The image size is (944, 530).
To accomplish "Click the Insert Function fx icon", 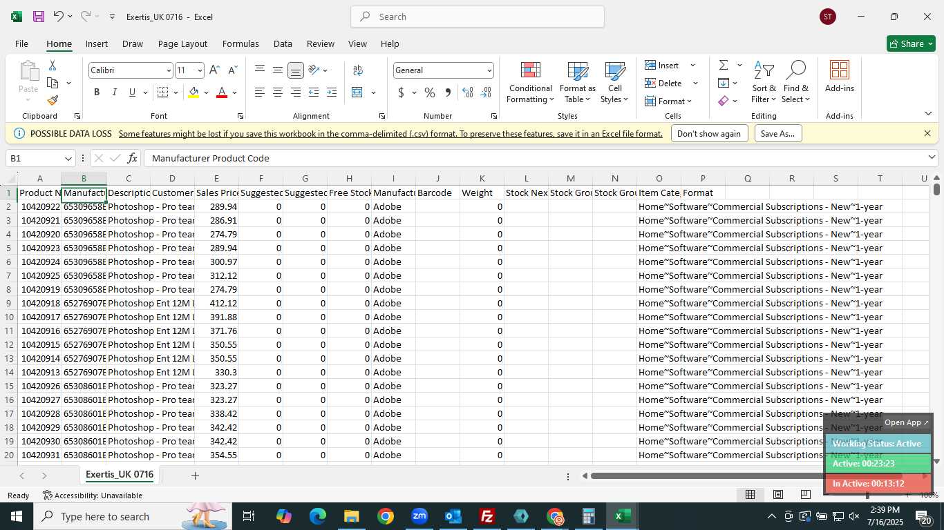I will [132, 158].
